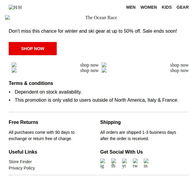Click The Ocean Race banner image icon
This screenshot has width=192, height=180.
7,17
